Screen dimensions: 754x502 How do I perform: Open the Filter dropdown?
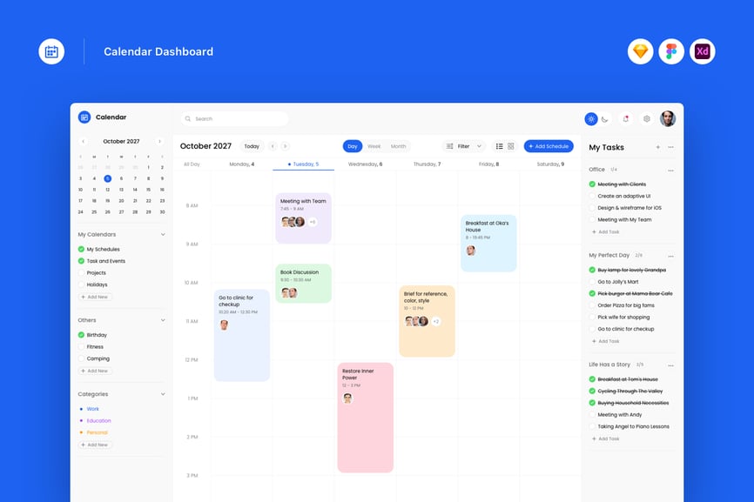tap(463, 146)
